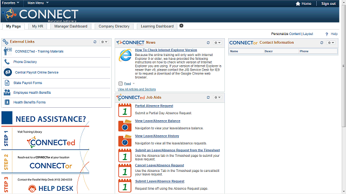Open Cancel Leave/Absence Request link
The height and width of the screenshot is (194, 346).
159,165
